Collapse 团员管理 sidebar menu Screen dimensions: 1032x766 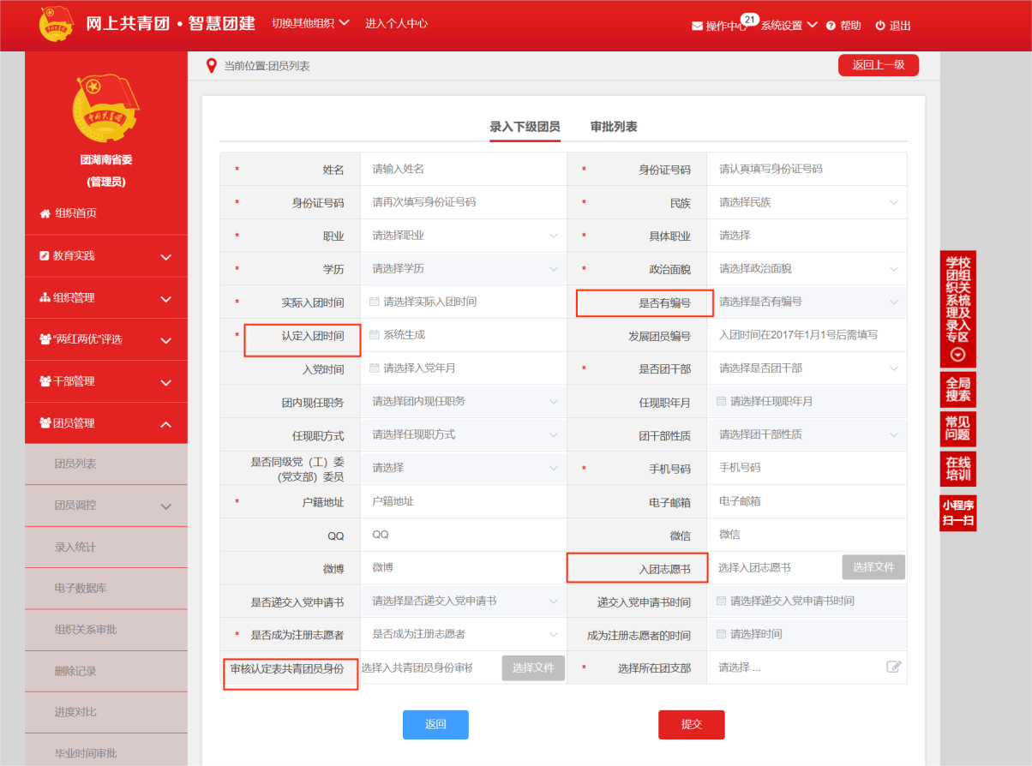coord(106,423)
